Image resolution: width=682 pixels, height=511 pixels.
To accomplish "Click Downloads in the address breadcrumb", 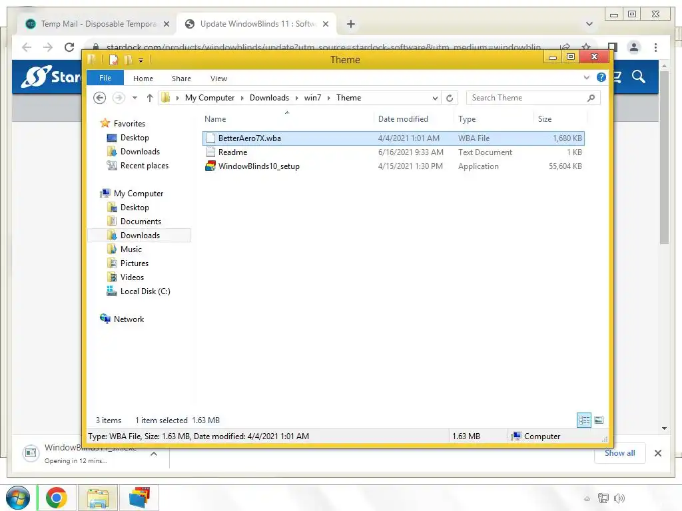I will point(269,98).
